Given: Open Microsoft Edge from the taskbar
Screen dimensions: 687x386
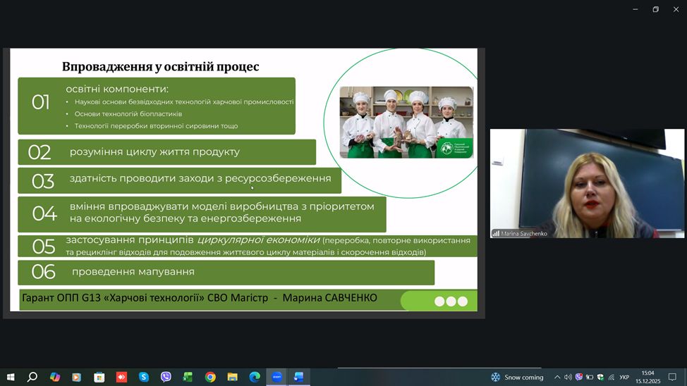Looking at the screenshot, I should tap(254, 378).
